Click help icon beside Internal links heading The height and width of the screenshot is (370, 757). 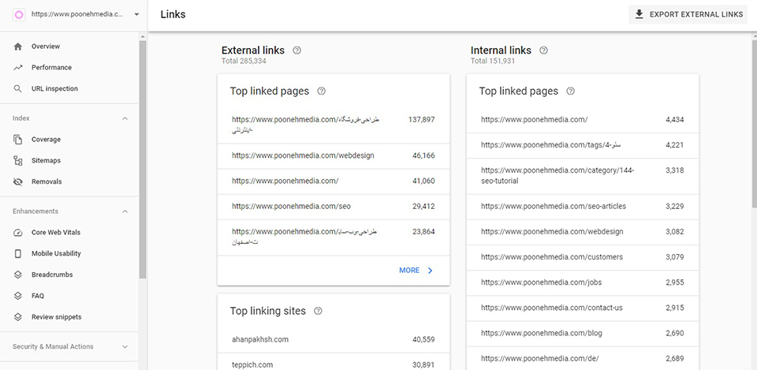coord(543,50)
